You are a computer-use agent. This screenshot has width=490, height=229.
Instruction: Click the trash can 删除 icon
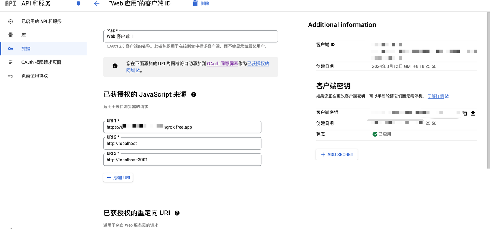coord(195,3)
